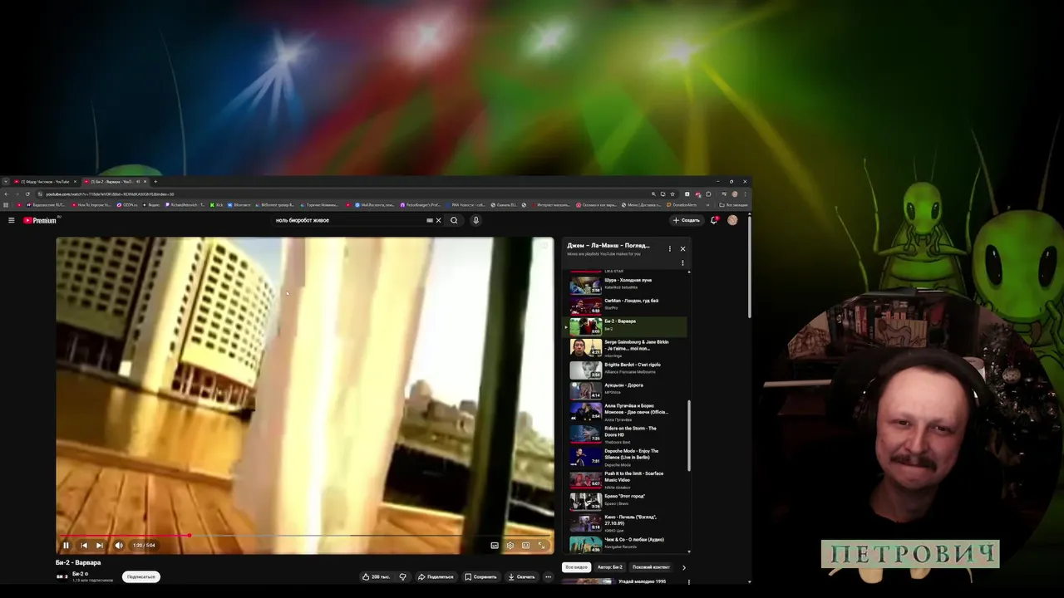1064x598 pixels.
Task: Open a new browser tab with plus
Action: 155,181
